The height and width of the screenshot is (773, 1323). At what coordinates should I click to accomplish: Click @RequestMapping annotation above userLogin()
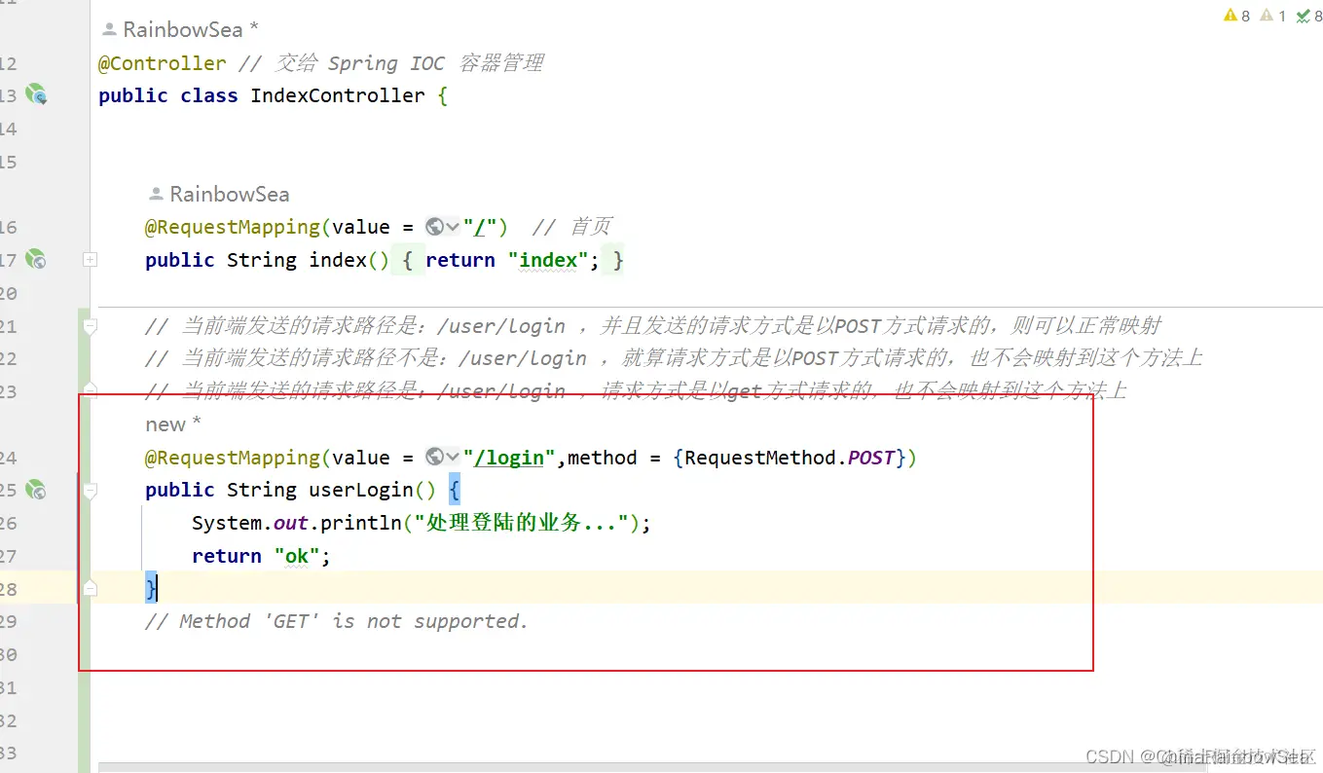233,458
